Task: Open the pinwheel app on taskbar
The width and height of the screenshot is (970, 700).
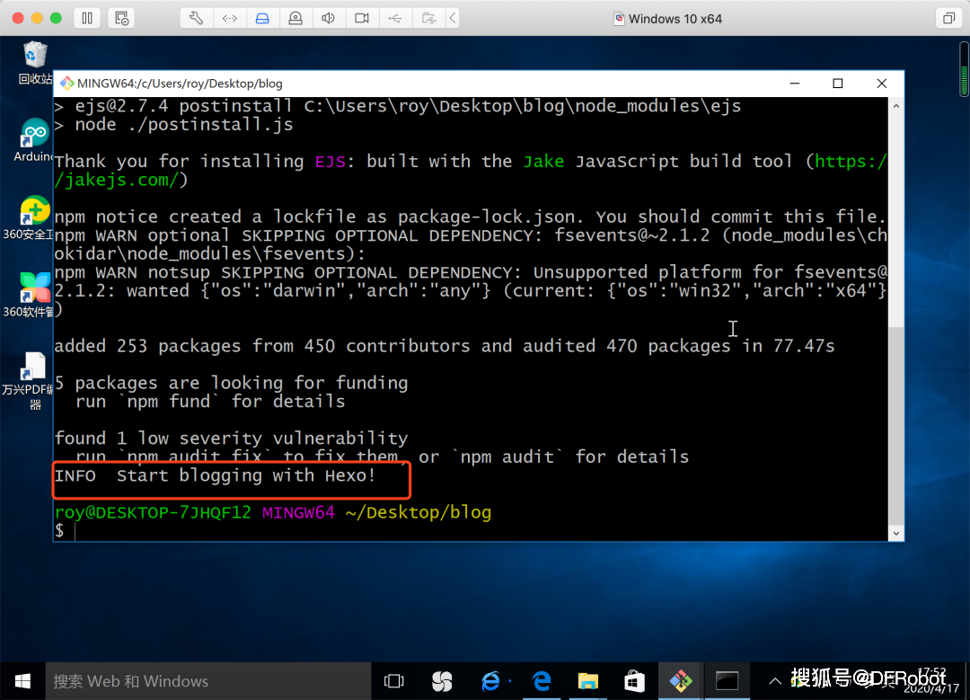Action: pos(442,681)
